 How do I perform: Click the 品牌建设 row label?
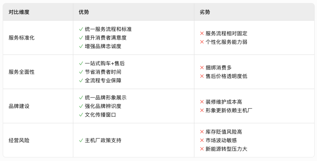(19, 106)
